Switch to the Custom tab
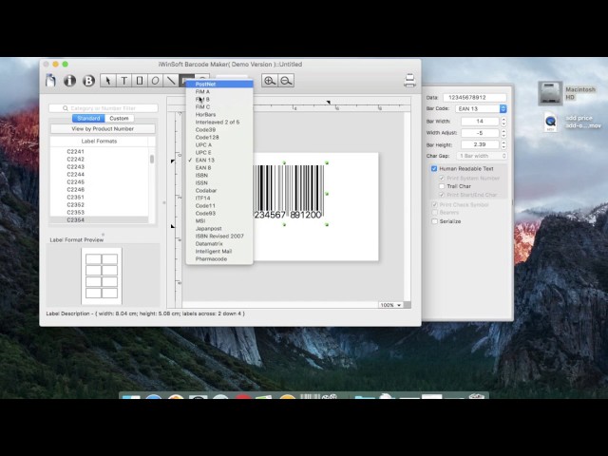608x456 pixels. click(119, 118)
